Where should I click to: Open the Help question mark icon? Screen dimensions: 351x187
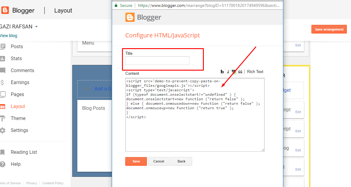click(2, 164)
